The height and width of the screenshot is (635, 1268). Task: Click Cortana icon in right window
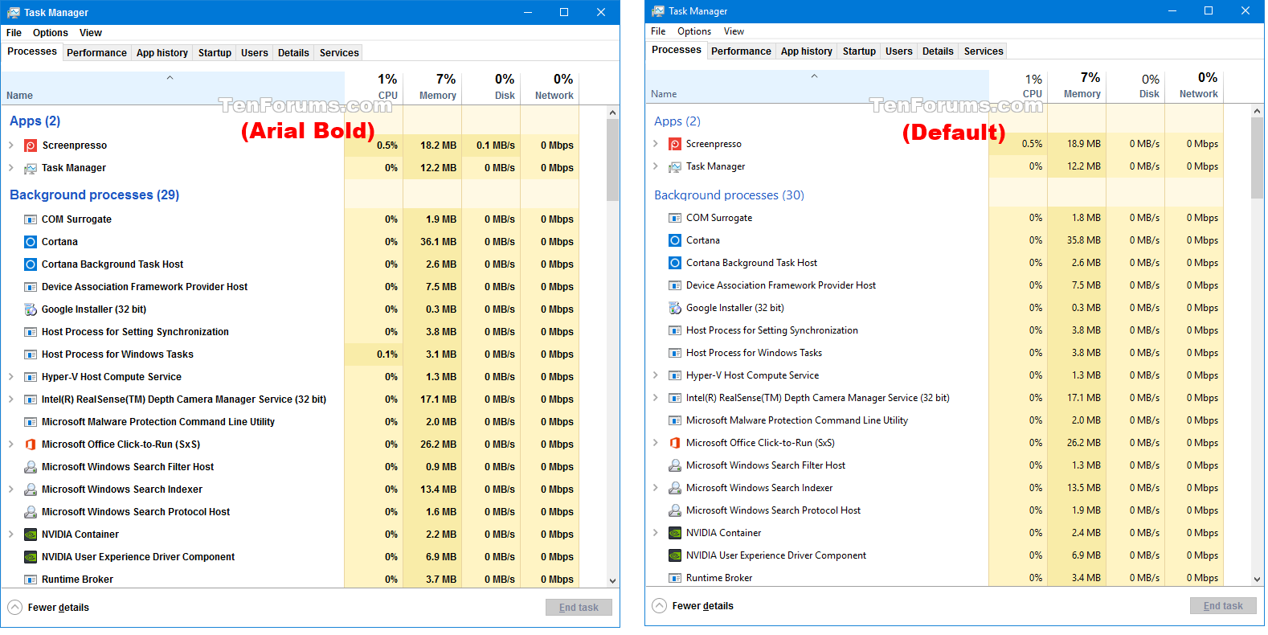click(x=675, y=240)
